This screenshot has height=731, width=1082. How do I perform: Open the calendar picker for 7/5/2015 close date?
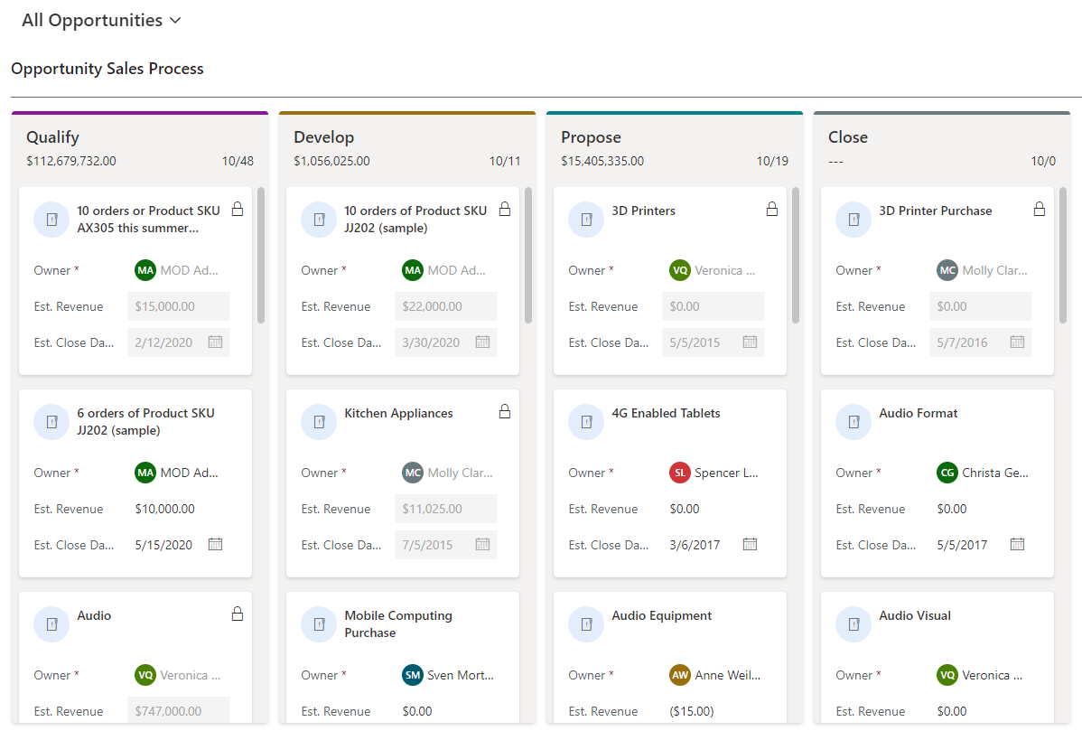[482, 544]
